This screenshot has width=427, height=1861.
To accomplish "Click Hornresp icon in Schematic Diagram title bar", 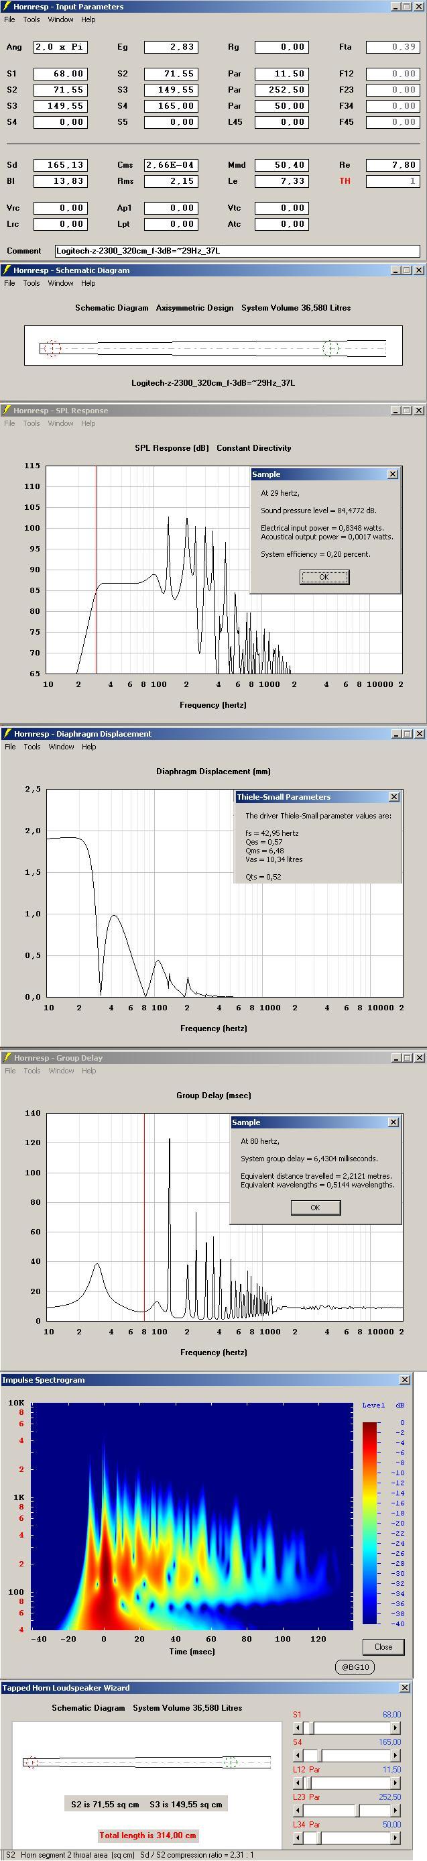I will click(7, 270).
